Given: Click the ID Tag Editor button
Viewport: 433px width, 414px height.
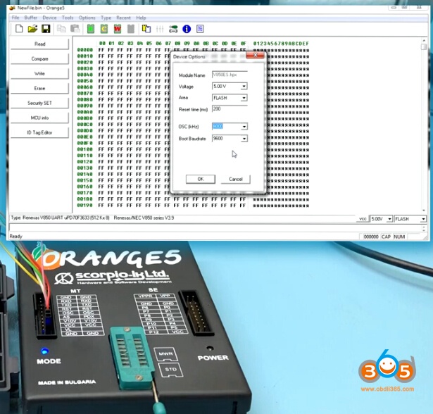Looking at the screenshot, I should 39,132.
